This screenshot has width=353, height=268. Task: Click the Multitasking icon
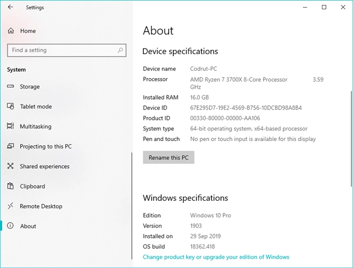click(x=10, y=126)
